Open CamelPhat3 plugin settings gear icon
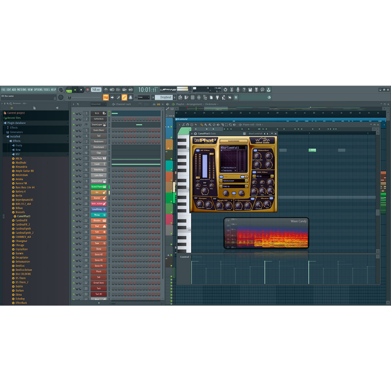Screen dimensions: 391x391 195,134
